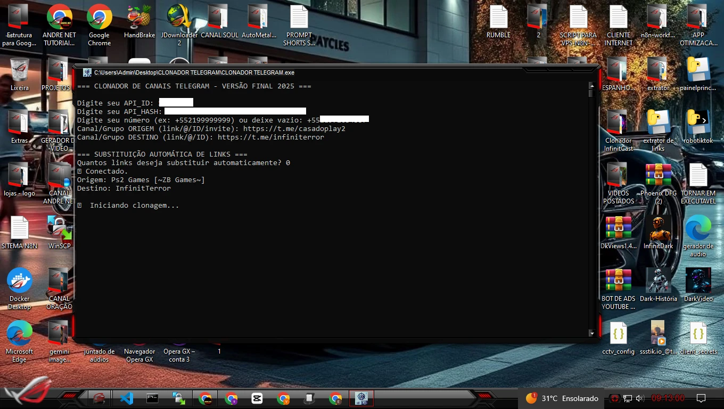Open the Command Prompt taskbar icon
The width and height of the screenshot is (724, 409).
coord(152,398)
